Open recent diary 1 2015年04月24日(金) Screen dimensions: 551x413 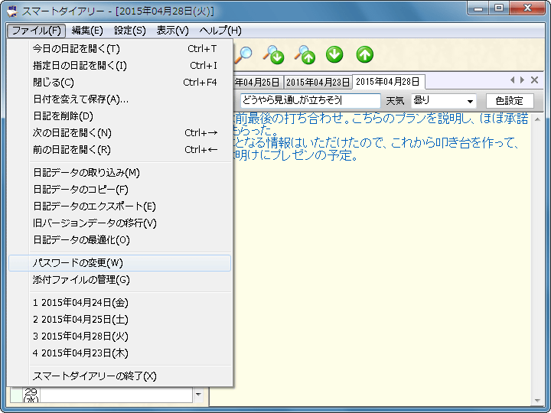pyautogui.click(x=120, y=303)
